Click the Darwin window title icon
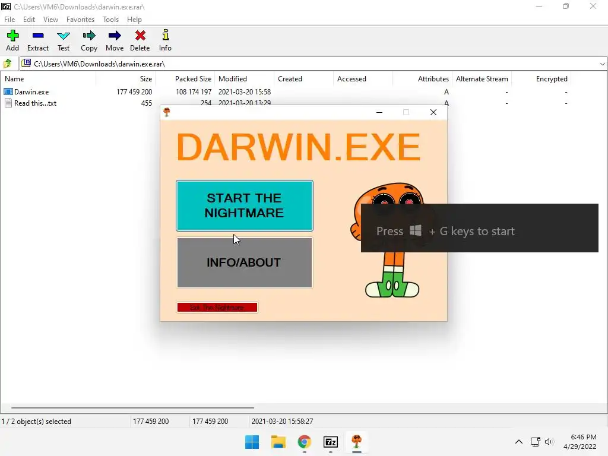Viewport: 608px width, 456px height. point(167,112)
